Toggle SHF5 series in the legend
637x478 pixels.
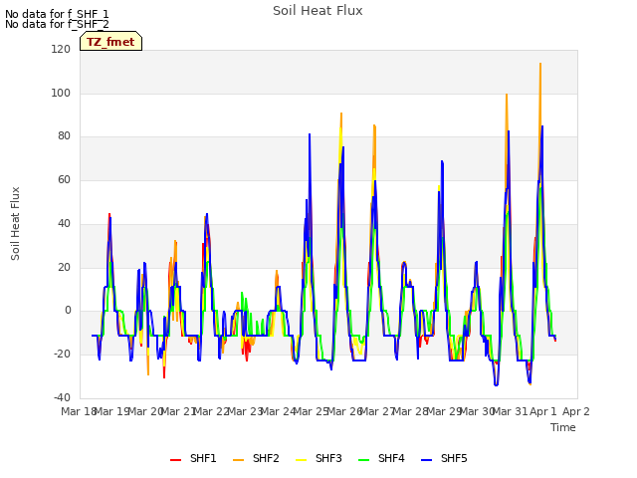click(x=444, y=458)
